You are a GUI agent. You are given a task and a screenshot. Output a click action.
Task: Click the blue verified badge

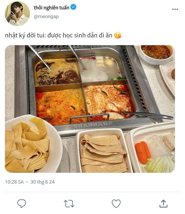73,7
